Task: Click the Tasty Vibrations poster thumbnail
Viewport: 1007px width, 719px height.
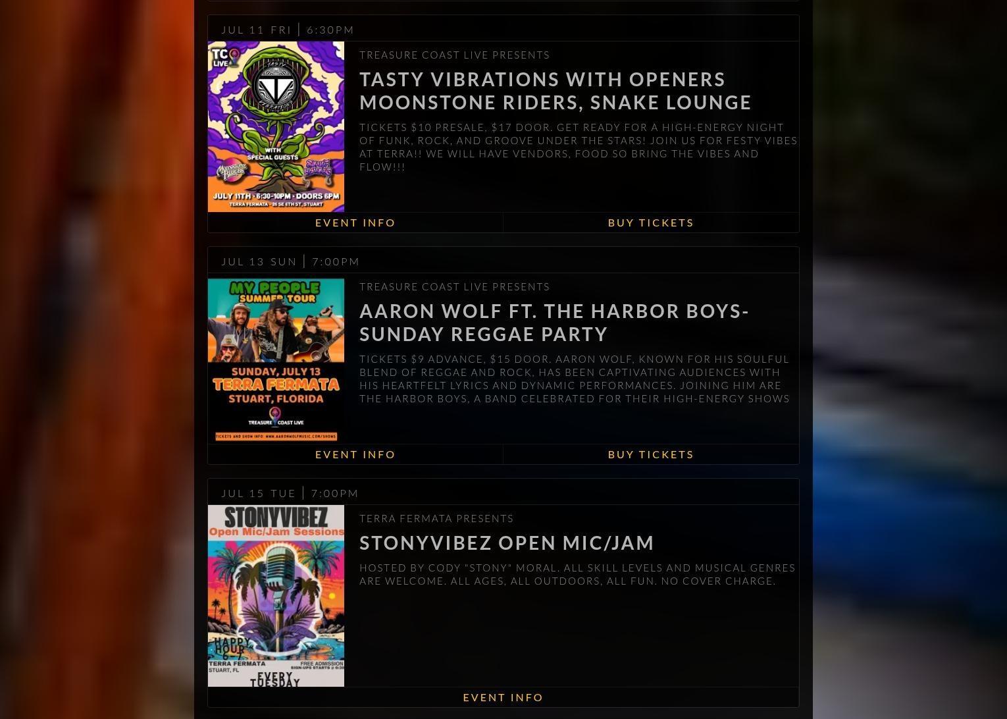Action: (x=276, y=126)
